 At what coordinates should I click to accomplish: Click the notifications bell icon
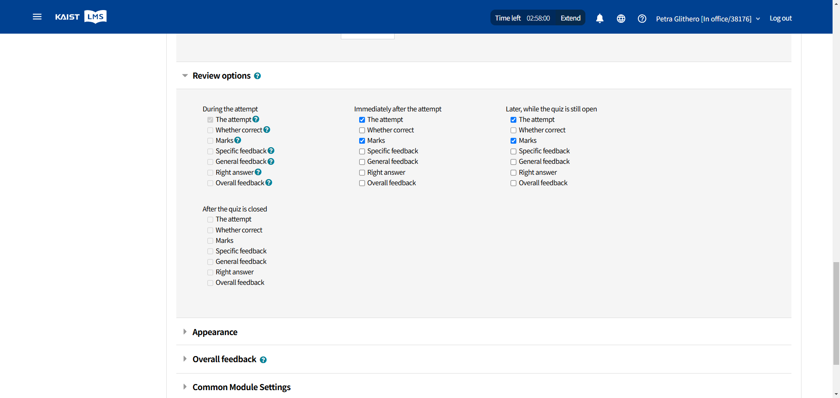click(599, 18)
